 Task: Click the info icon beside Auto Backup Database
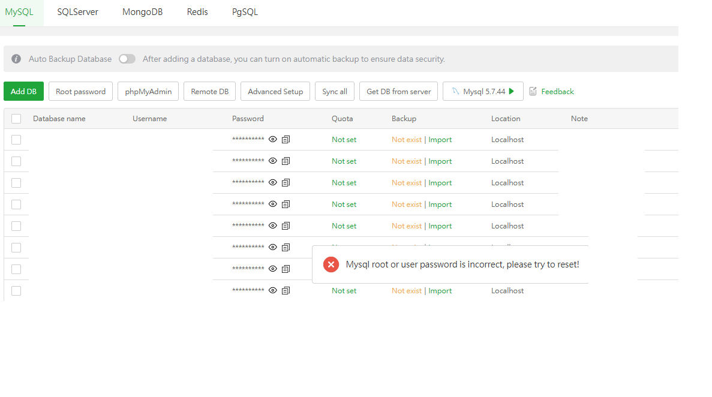(16, 59)
